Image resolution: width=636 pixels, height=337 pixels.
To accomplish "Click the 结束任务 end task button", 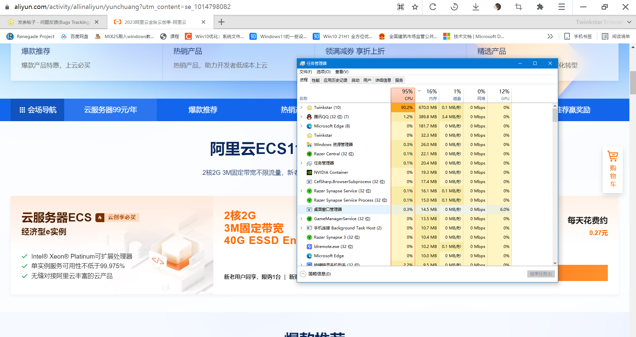I will [541, 274].
